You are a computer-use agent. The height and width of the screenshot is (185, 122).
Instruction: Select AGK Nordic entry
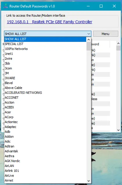(x=45, y=161)
